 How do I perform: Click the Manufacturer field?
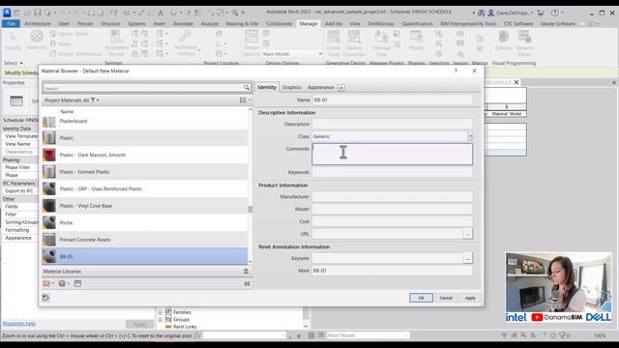[x=392, y=196]
